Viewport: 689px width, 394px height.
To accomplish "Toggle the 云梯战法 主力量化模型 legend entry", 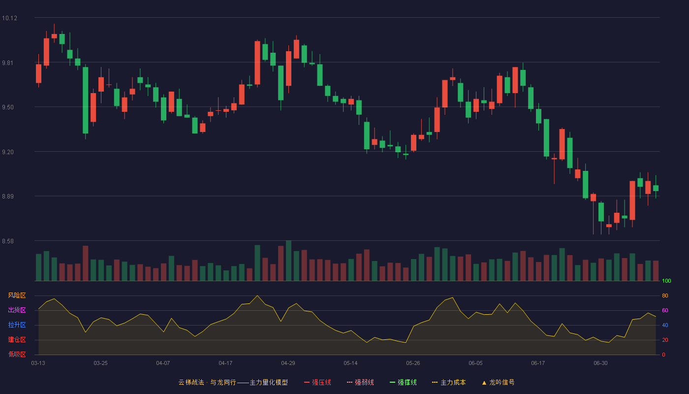I will 233,382.
